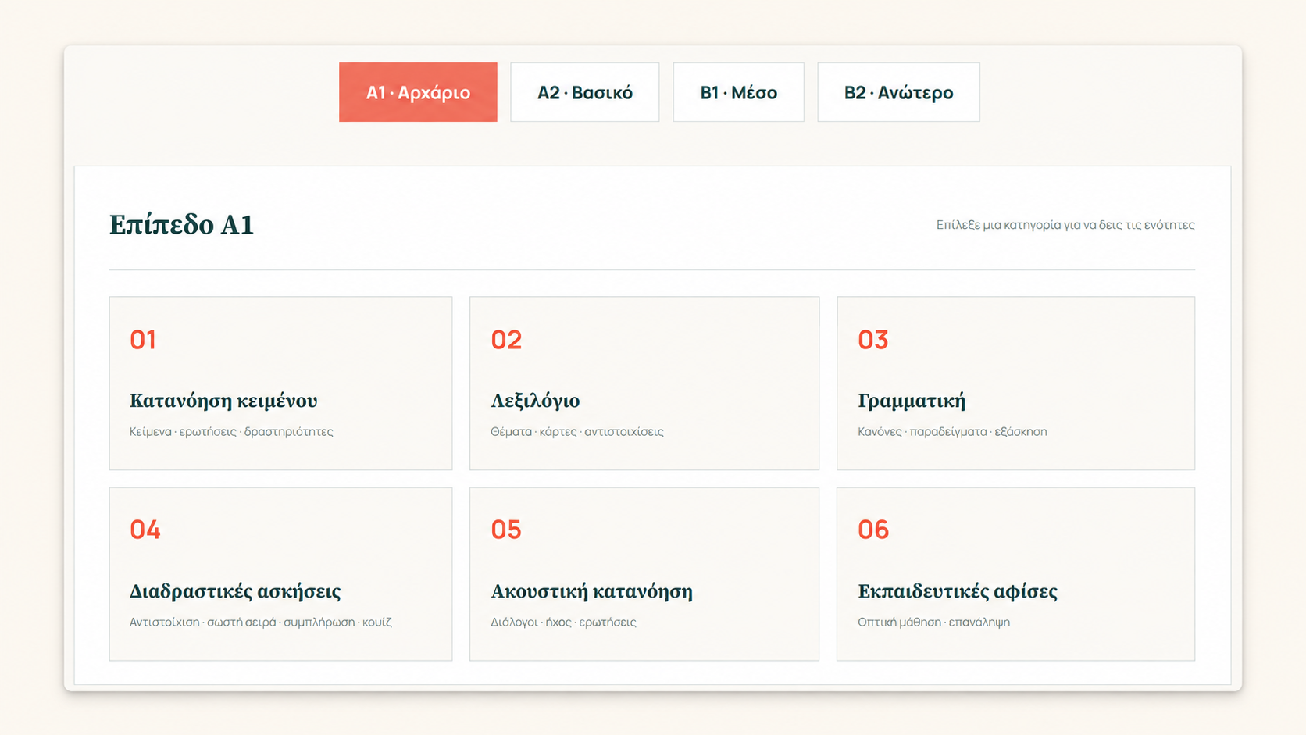Click the number 04 label
Viewport: 1306px width, 735px height.
145,530
